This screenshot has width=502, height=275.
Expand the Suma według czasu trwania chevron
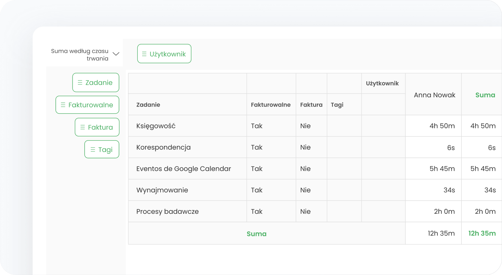(x=116, y=54)
